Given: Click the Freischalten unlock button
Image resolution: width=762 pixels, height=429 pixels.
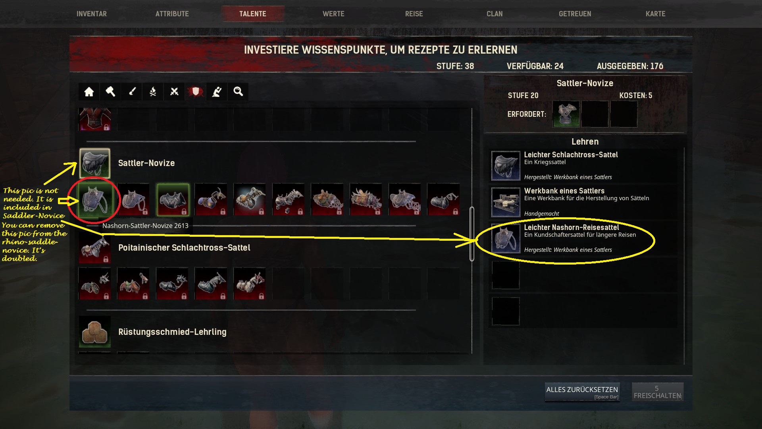Looking at the screenshot, I should (658, 392).
